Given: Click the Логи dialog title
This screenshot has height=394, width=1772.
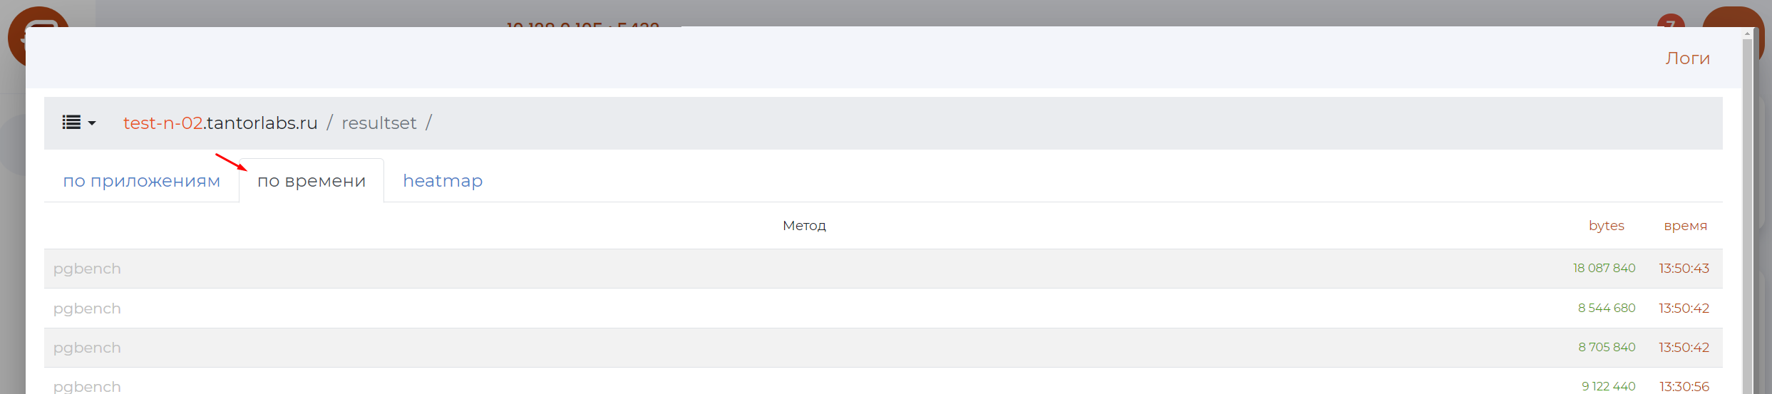Looking at the screenshot, I should pos(1687,58).
